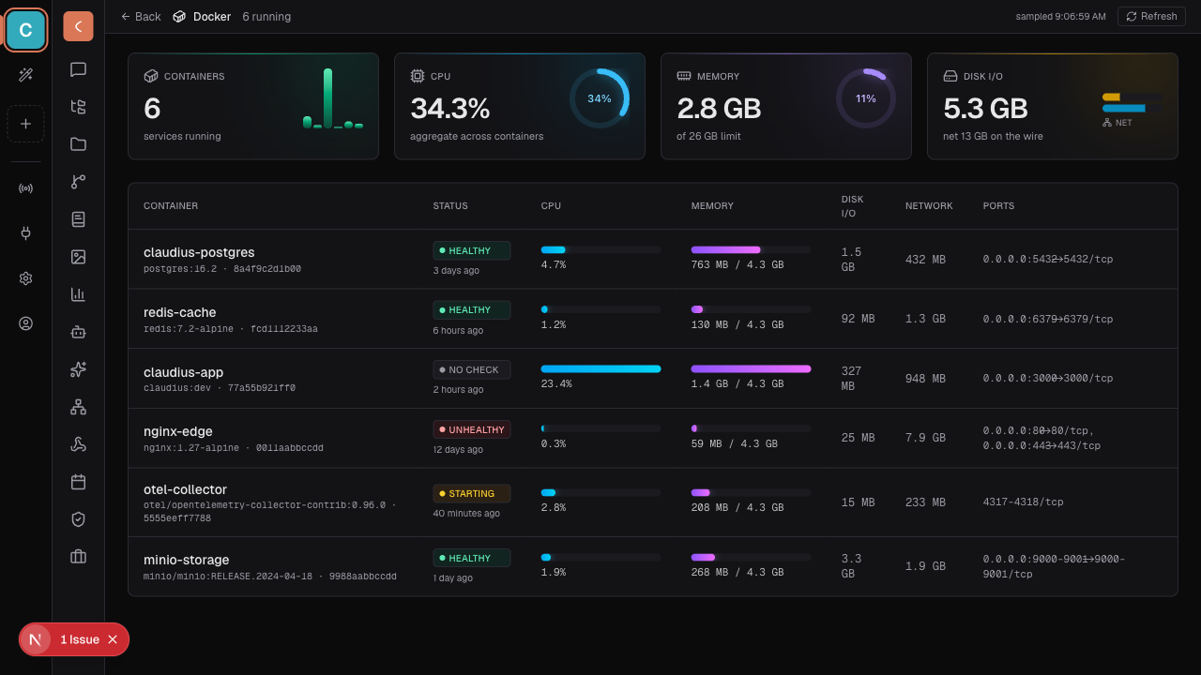Sort by the MEMORY column header
Screen dimensions: 1201x675
point(712,206)
